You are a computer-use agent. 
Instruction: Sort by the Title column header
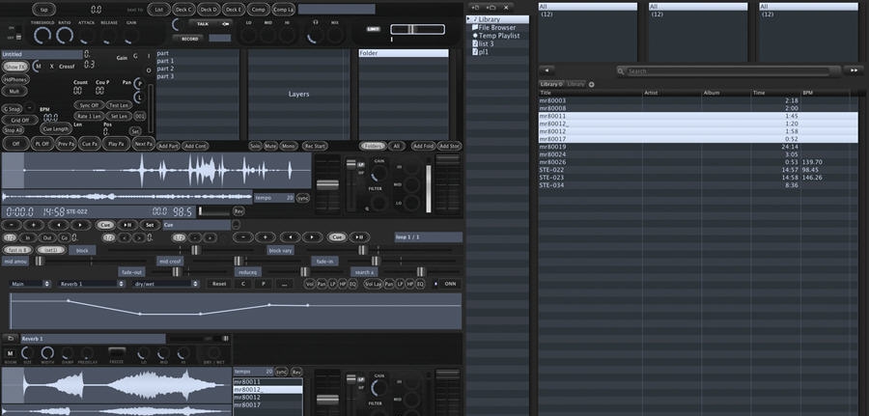(x=590, y=93)
